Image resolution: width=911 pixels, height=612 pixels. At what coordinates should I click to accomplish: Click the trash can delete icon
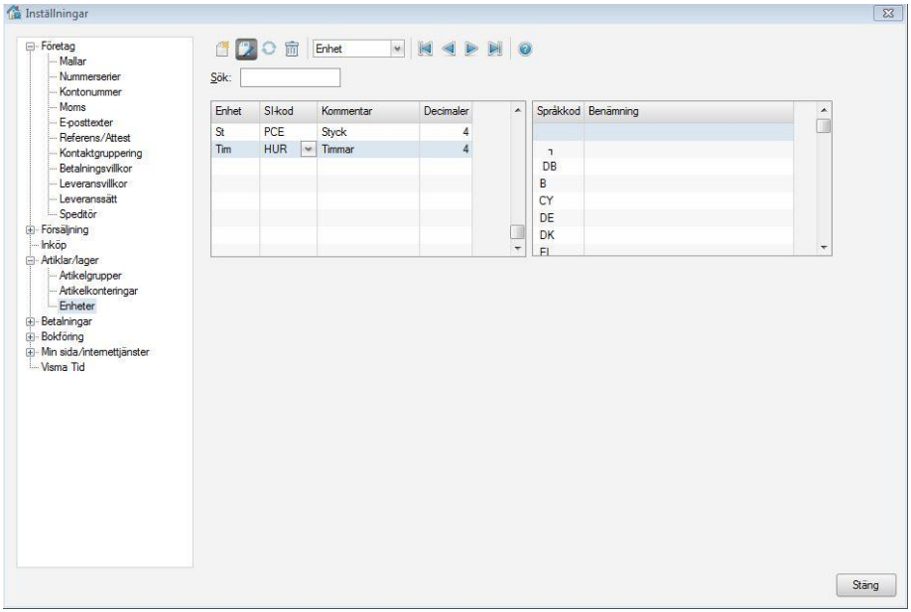(x=292, y=48)
